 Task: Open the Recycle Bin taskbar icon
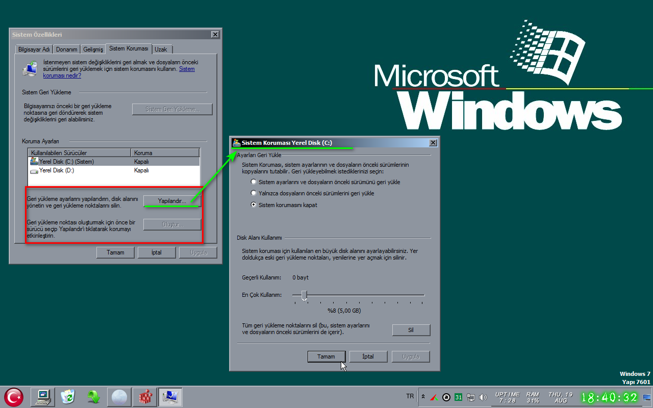(68, 397)
